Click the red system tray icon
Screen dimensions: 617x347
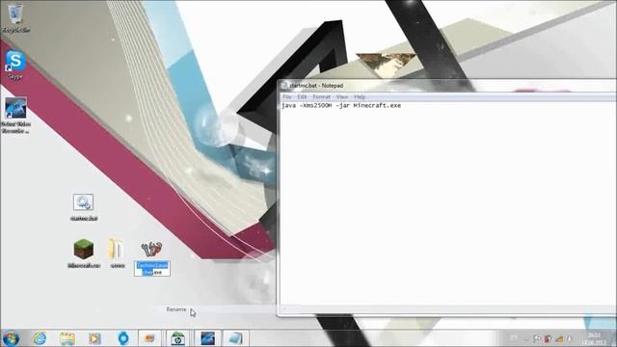548,338
